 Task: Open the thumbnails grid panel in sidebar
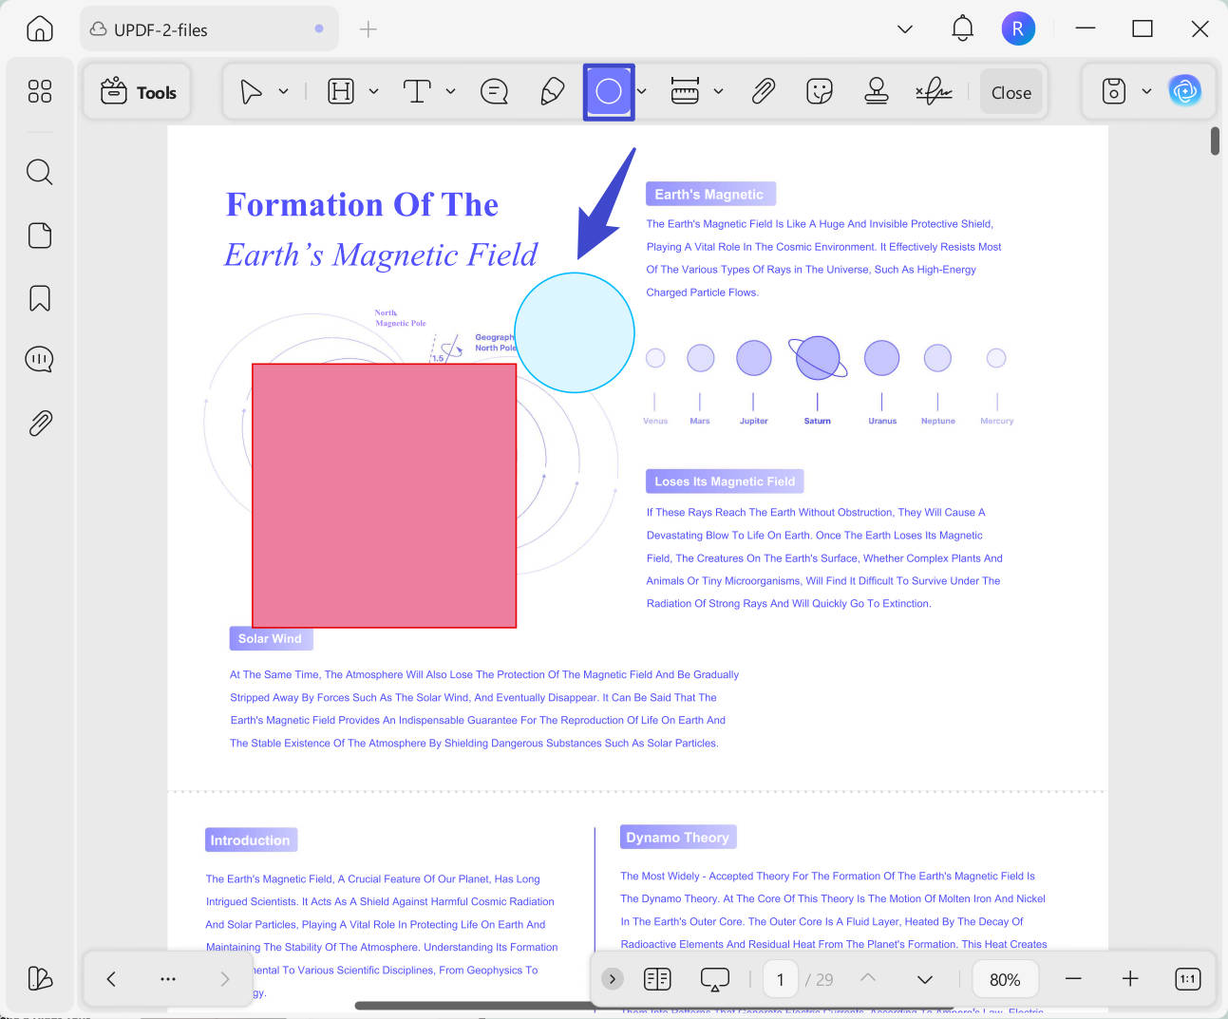click(x=39, y=91)
